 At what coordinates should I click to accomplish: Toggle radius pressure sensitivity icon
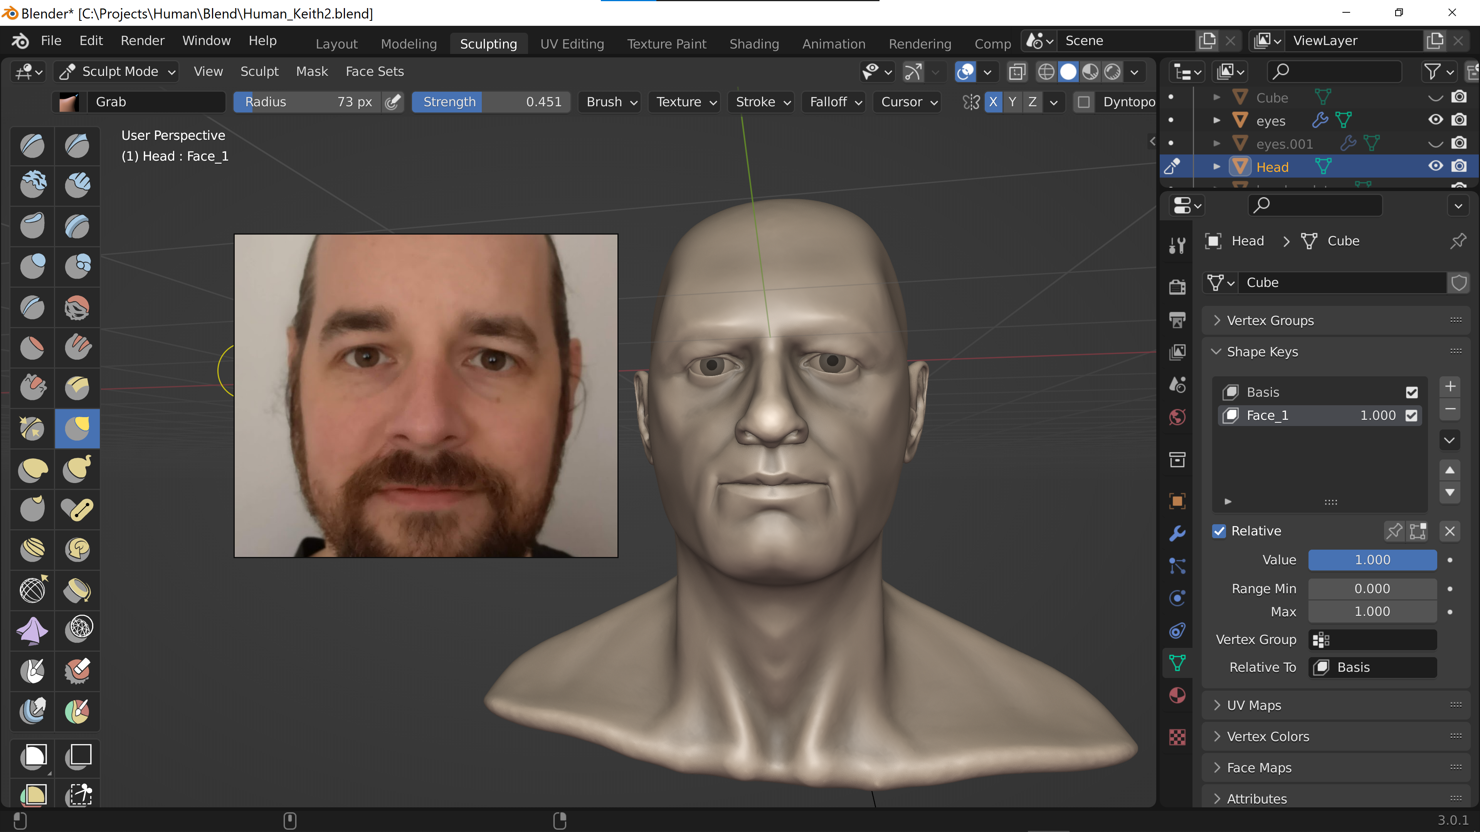tap(393, 102)
